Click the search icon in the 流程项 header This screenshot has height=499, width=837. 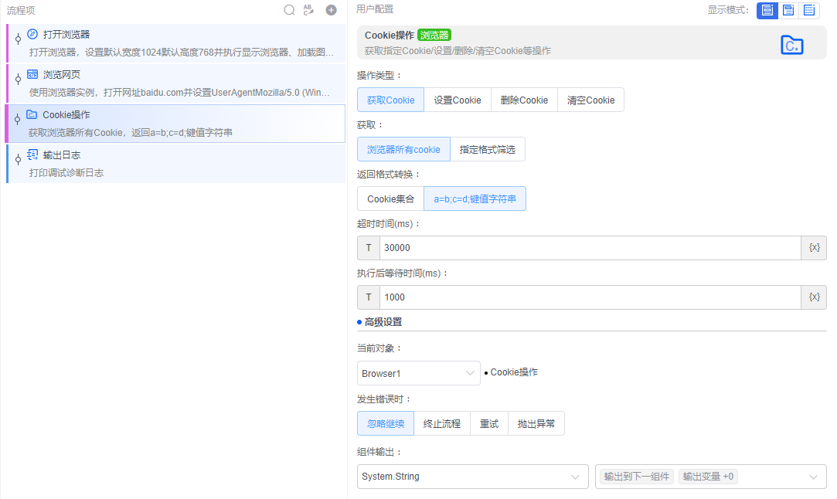(290, 10)
